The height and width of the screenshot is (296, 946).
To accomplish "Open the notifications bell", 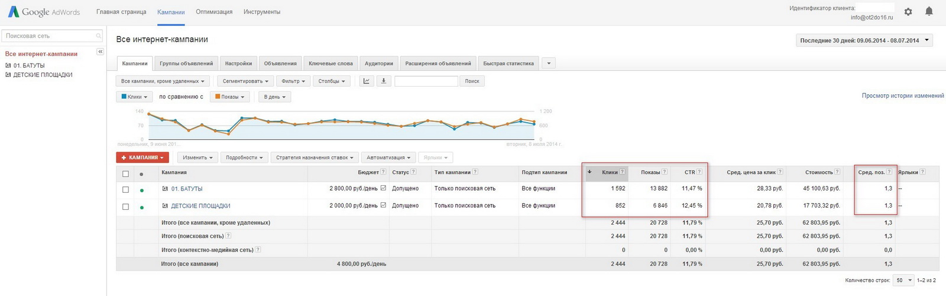I will [x=929, y=12].
